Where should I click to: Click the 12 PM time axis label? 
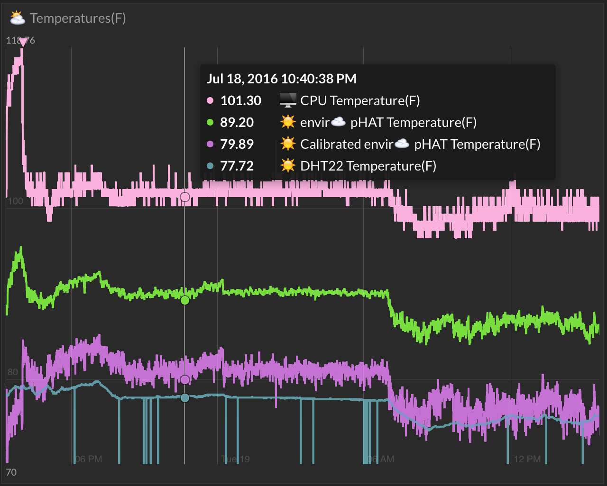point(527,459)
